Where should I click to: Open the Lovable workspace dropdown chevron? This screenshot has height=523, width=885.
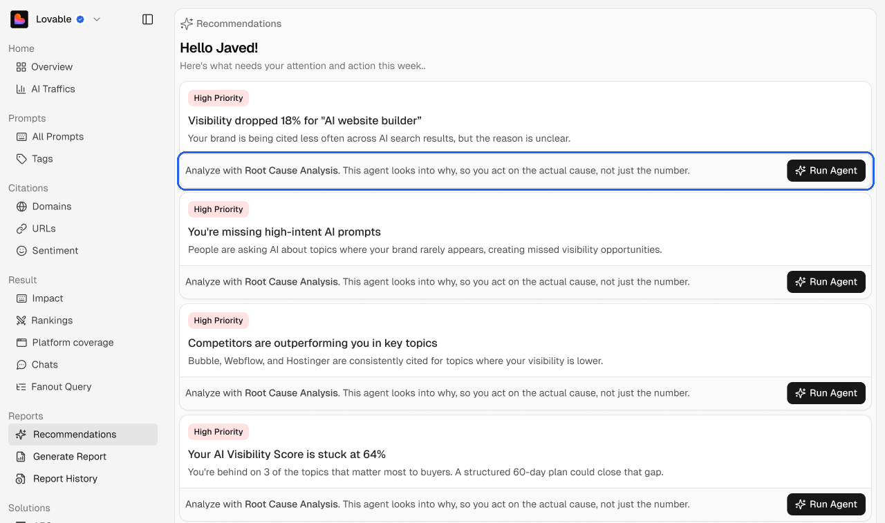97,19
